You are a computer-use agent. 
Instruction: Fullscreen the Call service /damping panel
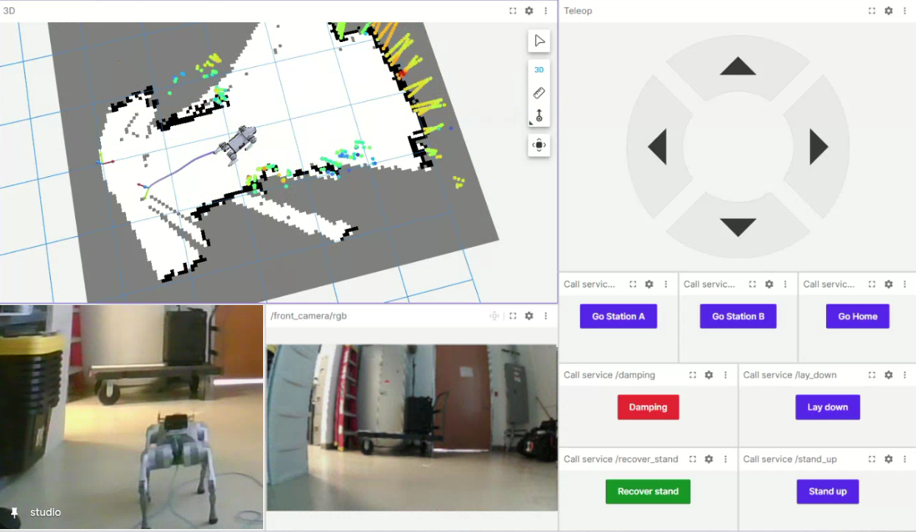point(693,375)
